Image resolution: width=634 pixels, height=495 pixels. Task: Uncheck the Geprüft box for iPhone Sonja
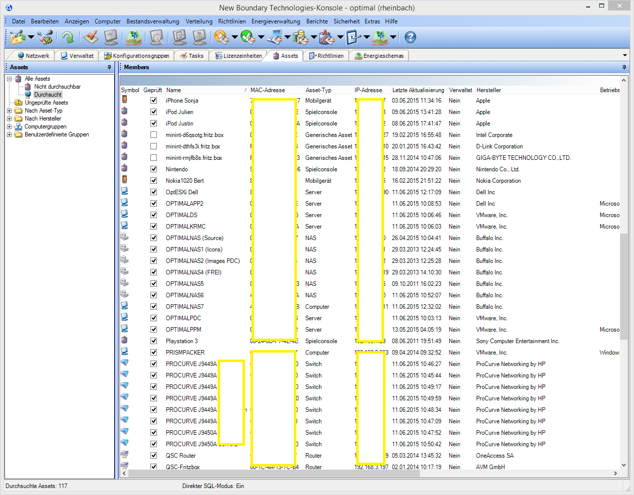153,101
